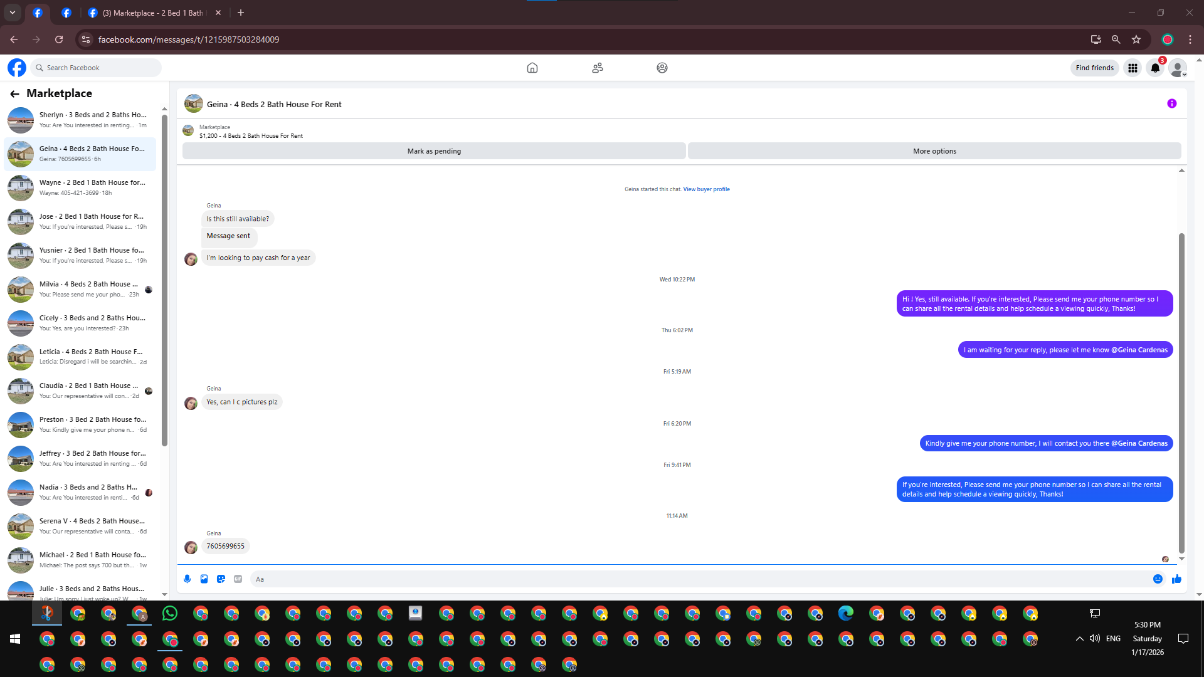1204x677 pixels.
Task: Open the sticker picker icon
Action: pyautogui.click(x=221, y=579)
